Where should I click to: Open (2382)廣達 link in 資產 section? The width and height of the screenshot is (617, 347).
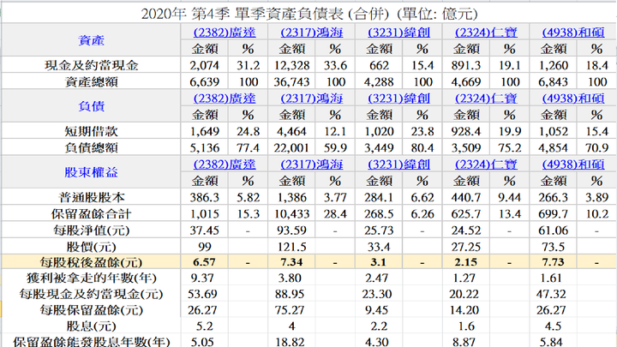[225, 33]
